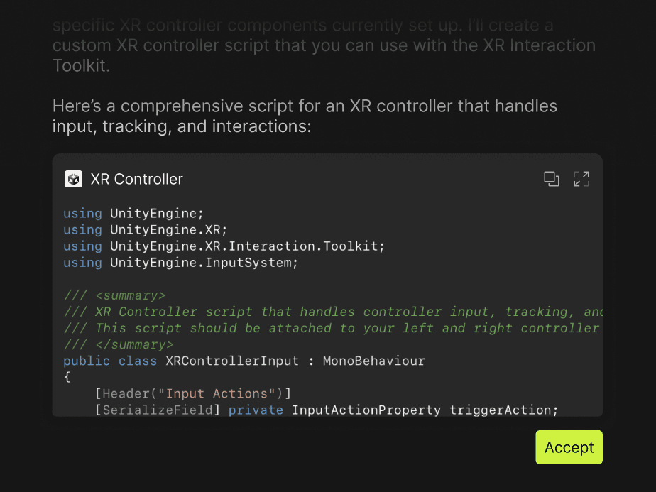Copy the XR Controller code block
The width and height of the screenshot is (656, 492).
(552, 179)
